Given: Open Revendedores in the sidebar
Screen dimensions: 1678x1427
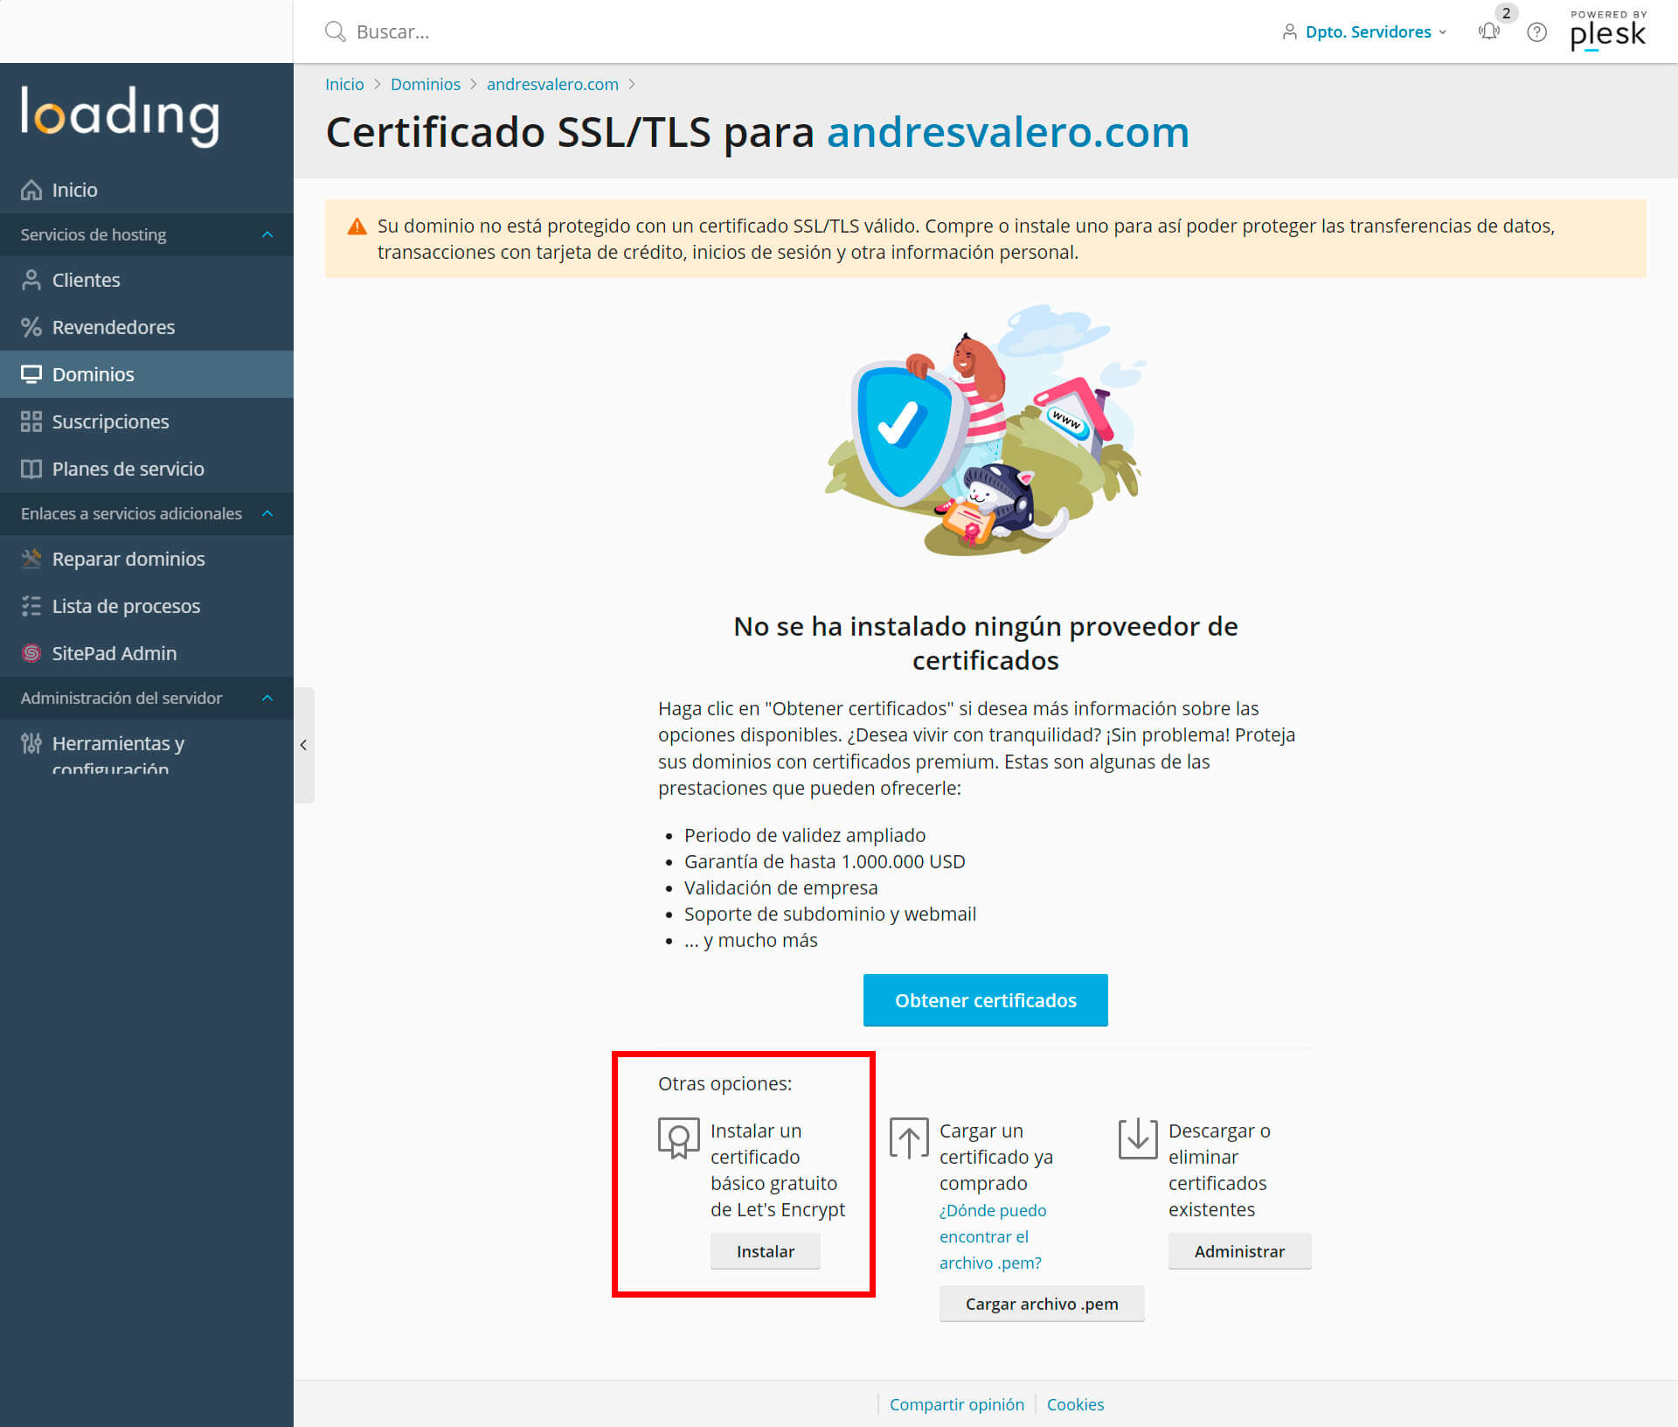Looking at the screenshot, I should click(x=147, y=327).
